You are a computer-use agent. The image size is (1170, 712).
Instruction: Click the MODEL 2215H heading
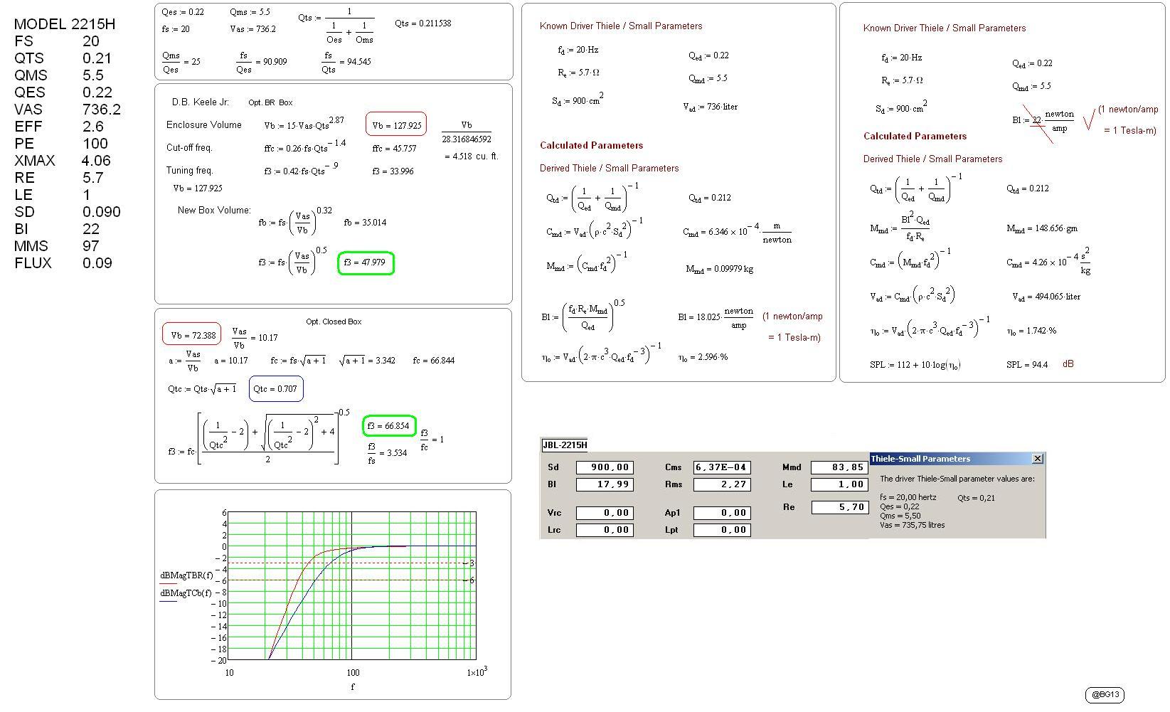click(65, 24)
